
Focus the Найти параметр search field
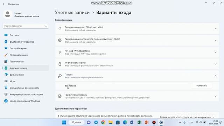click(x=26, y=26)
